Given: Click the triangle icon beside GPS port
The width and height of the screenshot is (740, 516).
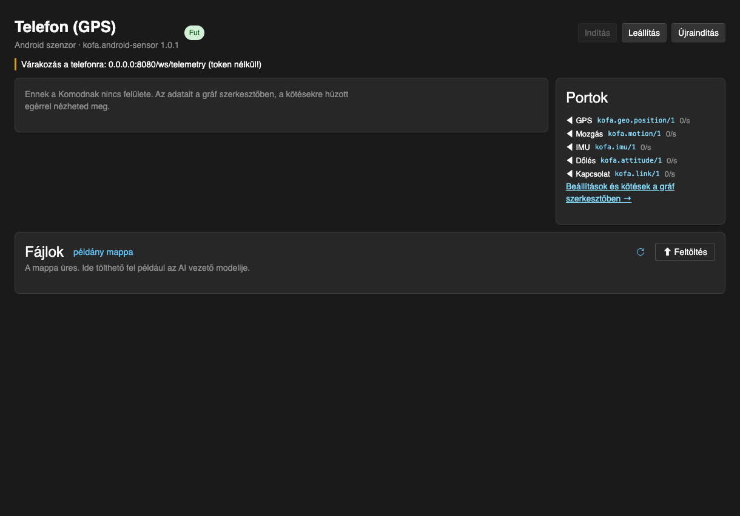Looking at the screenshot, I should tap(570, 120).
